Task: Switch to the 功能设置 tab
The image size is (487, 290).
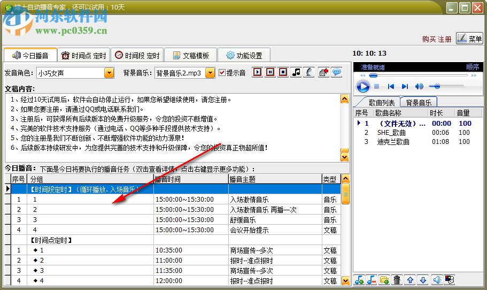Action: [244, 55]
